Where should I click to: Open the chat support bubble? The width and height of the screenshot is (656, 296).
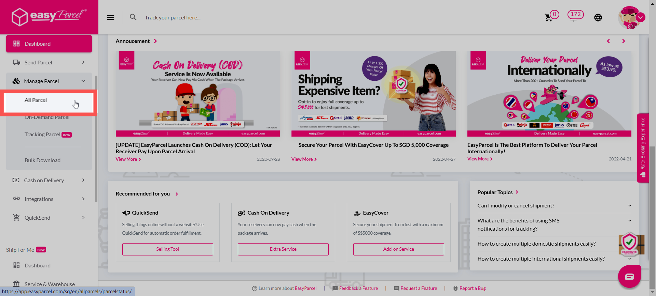pos(629,276)
